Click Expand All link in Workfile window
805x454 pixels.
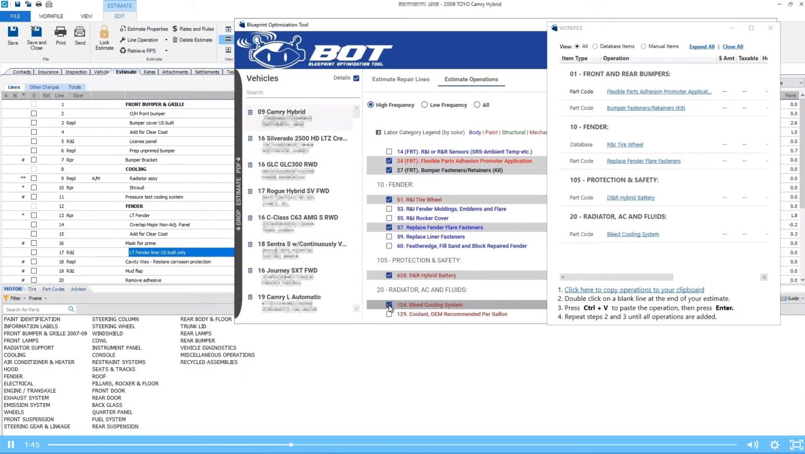[702, 47]
